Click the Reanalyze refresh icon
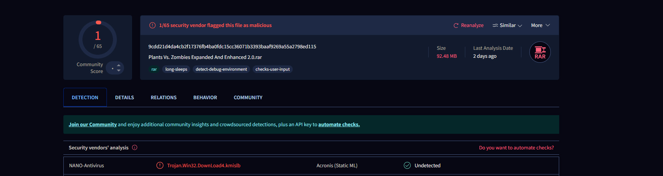Viewport: 663px width, 176px height. [456, 25]
